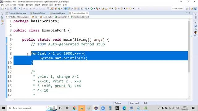
Task: Click the New Java Package icon
Action: (x=56, y=9)
